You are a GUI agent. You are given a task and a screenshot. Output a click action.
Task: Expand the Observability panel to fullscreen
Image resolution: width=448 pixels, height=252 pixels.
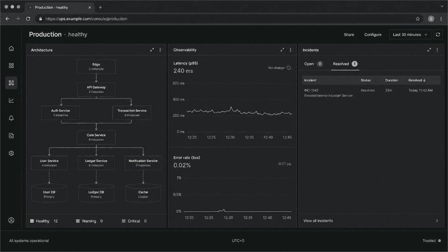pos(282,50)
